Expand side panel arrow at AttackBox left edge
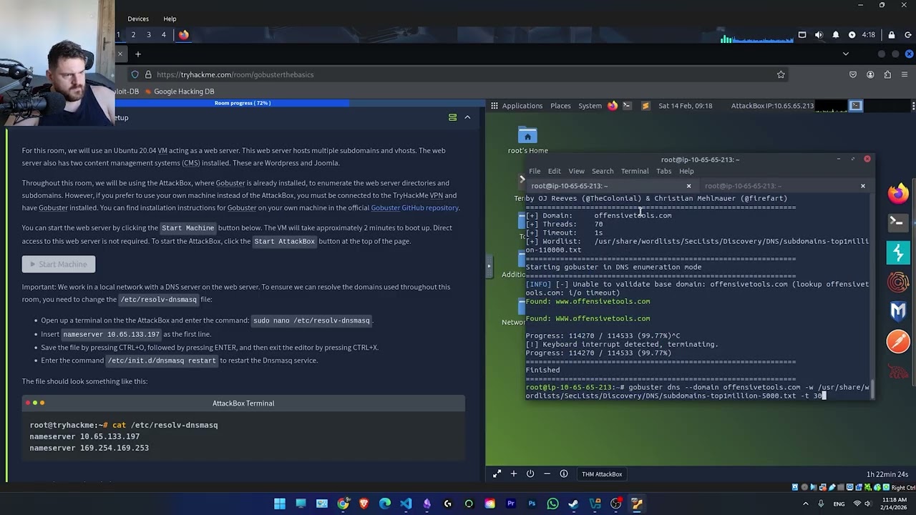916x515 pixels. [x=489, y=266]
